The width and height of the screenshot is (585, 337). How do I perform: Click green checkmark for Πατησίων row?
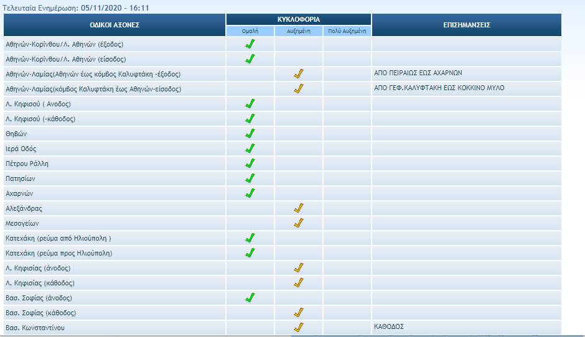point(250,178)
